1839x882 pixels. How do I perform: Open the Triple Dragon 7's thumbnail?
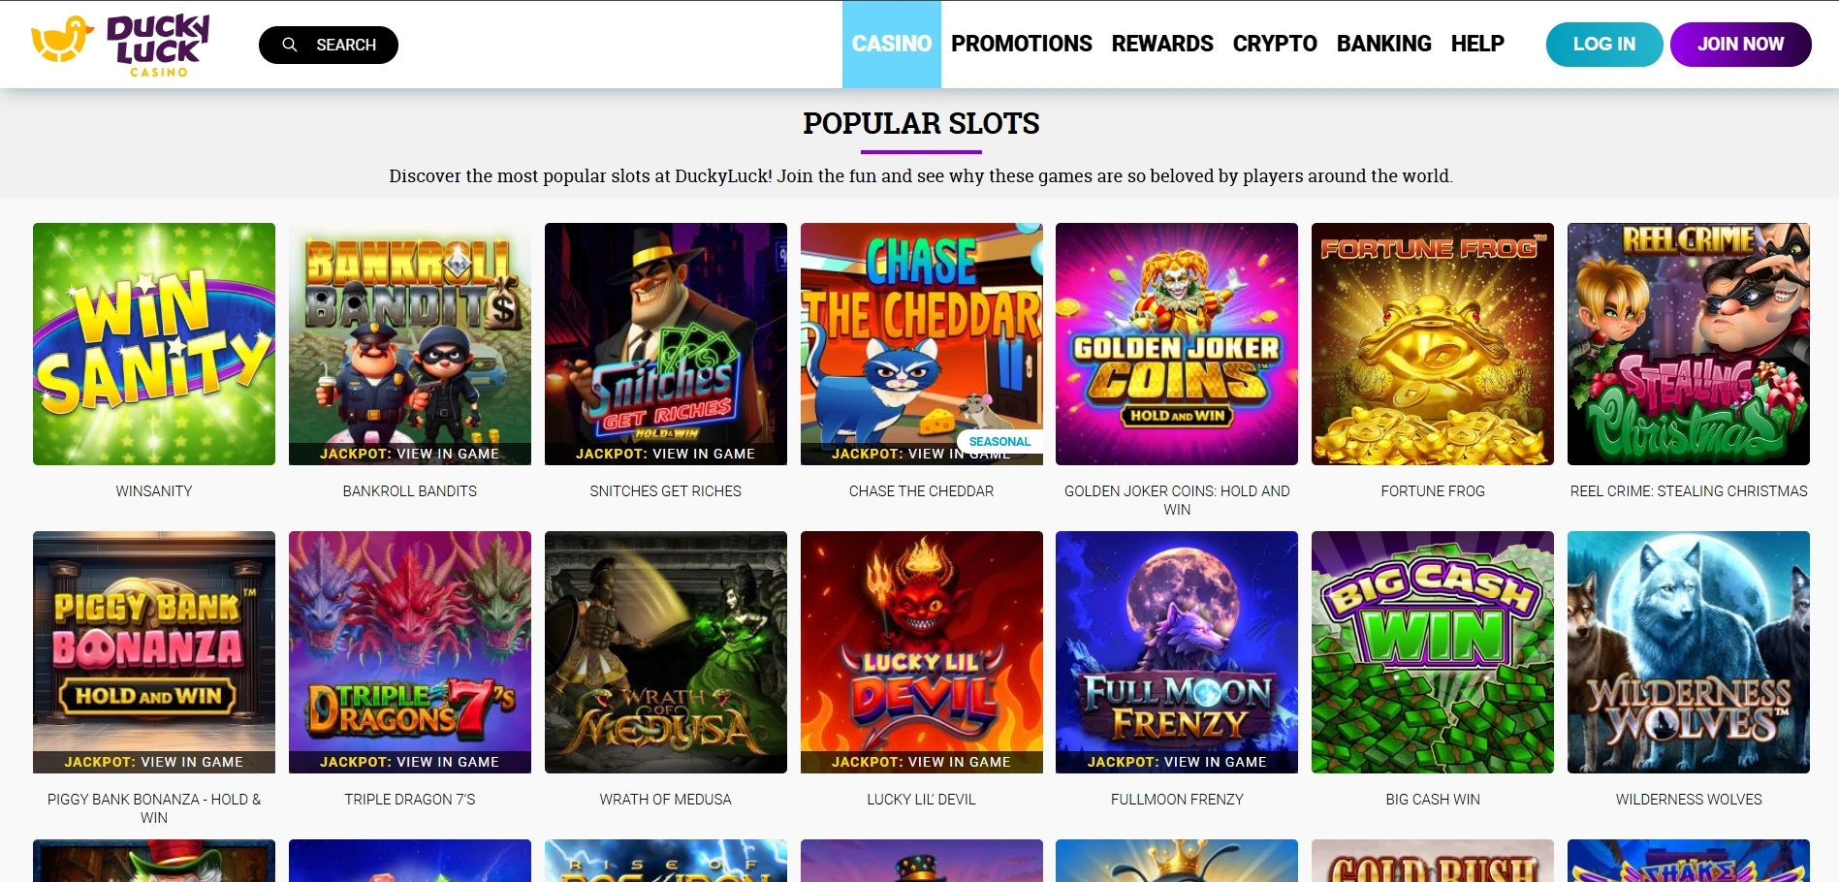click(x=410, y=652)
